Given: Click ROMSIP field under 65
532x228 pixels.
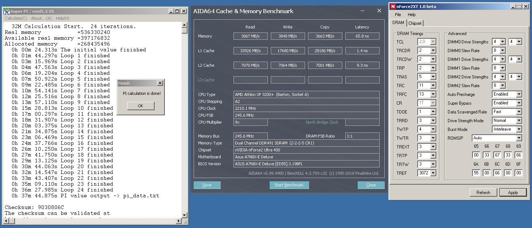Looking at the screenshot, I should click(x=476, y=155).
